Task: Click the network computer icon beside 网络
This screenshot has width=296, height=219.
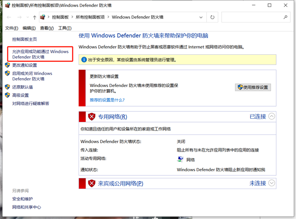Action: coord(180,159)
